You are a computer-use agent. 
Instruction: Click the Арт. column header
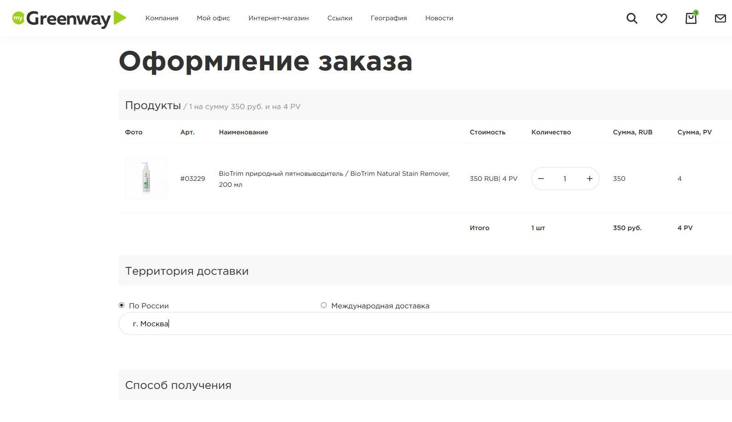pos(187,132)
